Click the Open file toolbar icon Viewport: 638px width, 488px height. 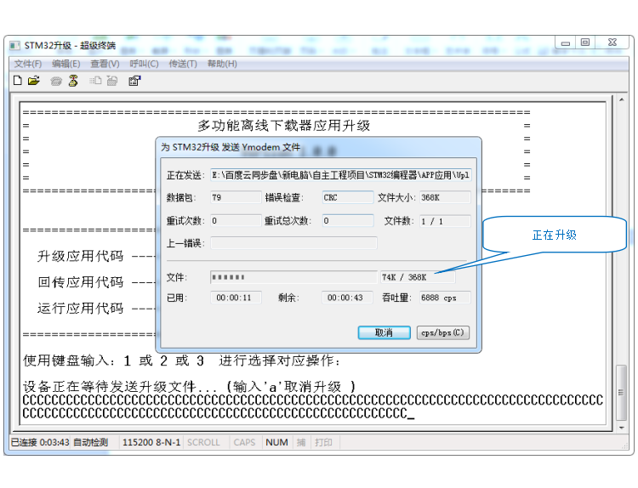coord(34,81)
